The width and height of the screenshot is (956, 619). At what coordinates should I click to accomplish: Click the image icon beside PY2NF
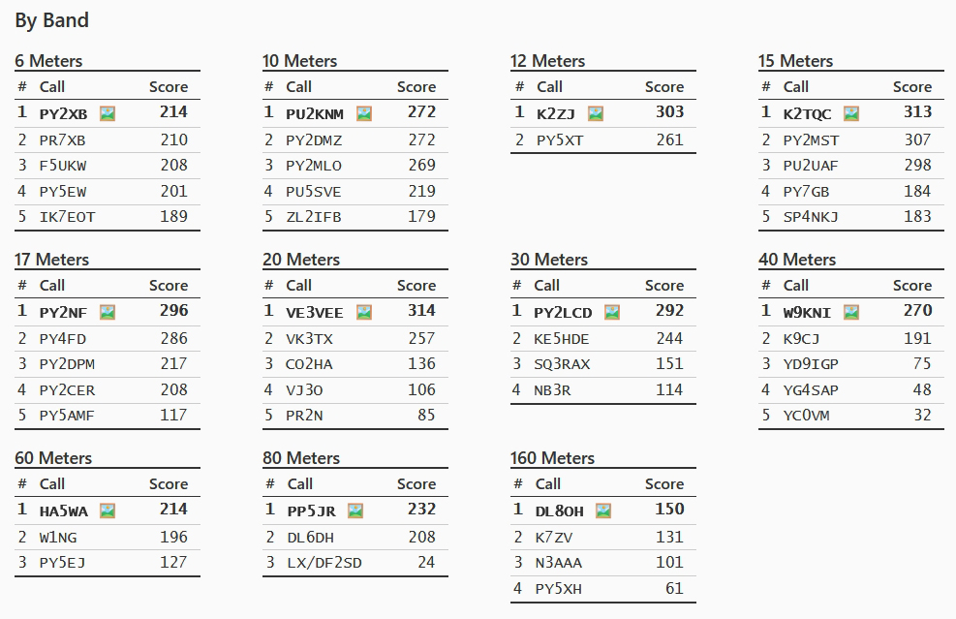pyautogui.click(x=108, y=312)
